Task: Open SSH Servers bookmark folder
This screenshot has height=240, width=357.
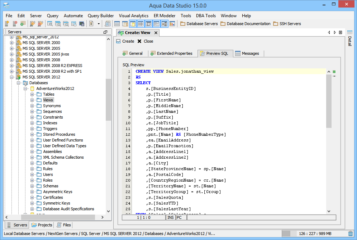Action: tap(287, 24)
